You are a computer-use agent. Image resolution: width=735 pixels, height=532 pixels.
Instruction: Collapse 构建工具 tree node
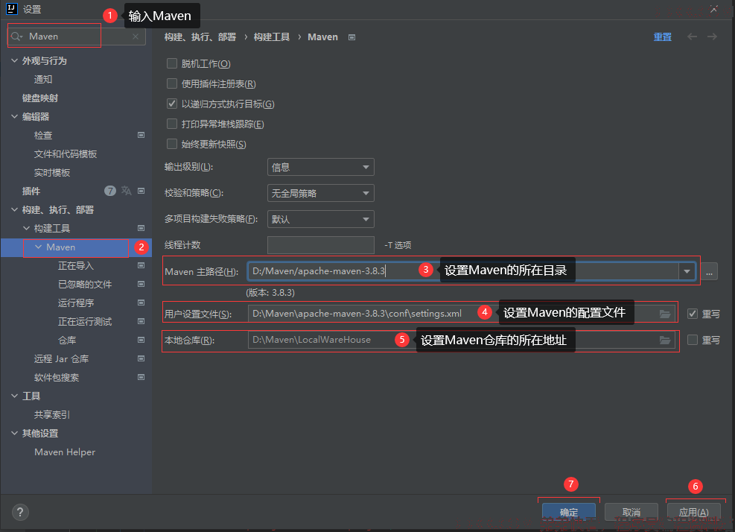26,228
